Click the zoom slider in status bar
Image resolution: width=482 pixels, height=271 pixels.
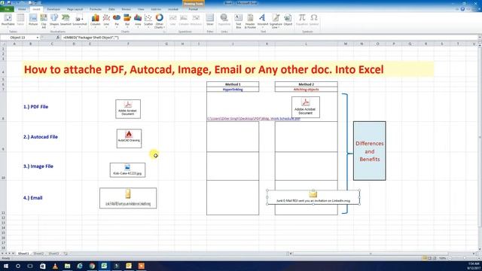point(464,258)
